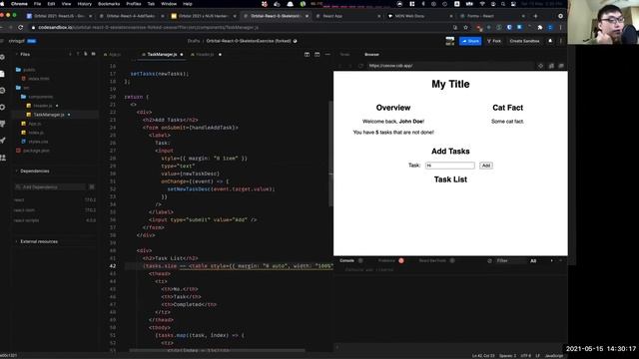Clear the console with the clear icon
The height and width of the screenshot is (359, 639).
[489, 261]
